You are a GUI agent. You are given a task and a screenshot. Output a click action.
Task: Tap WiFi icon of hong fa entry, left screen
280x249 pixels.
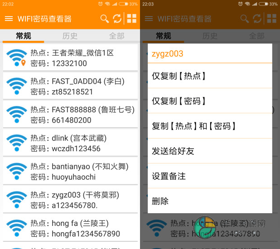coord(16,228)
